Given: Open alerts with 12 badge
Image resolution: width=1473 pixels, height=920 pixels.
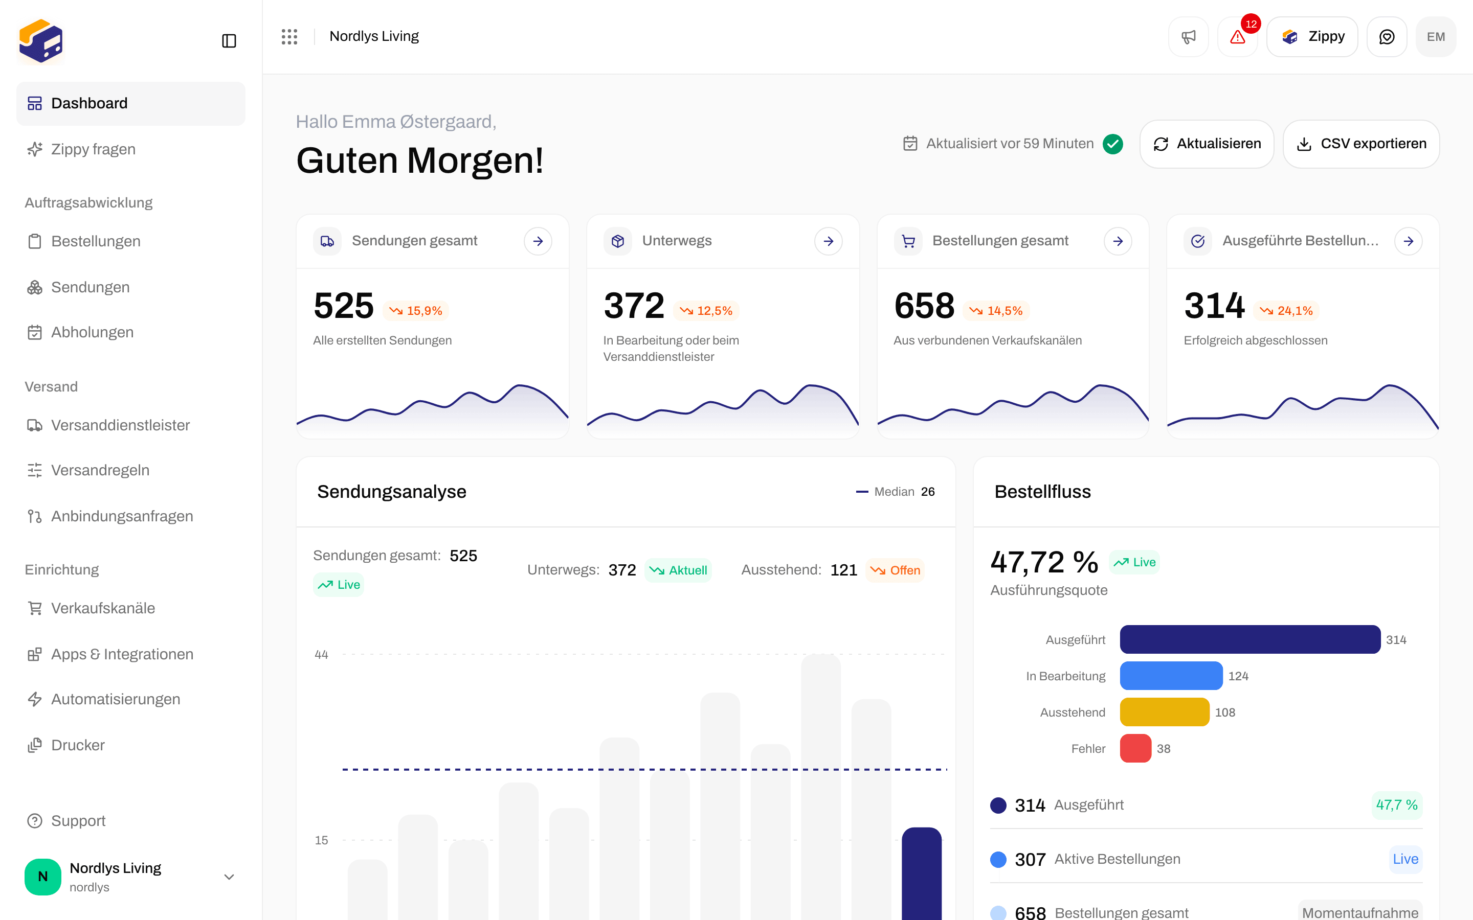Looking at the screenshot, I should click(1237, 37).
